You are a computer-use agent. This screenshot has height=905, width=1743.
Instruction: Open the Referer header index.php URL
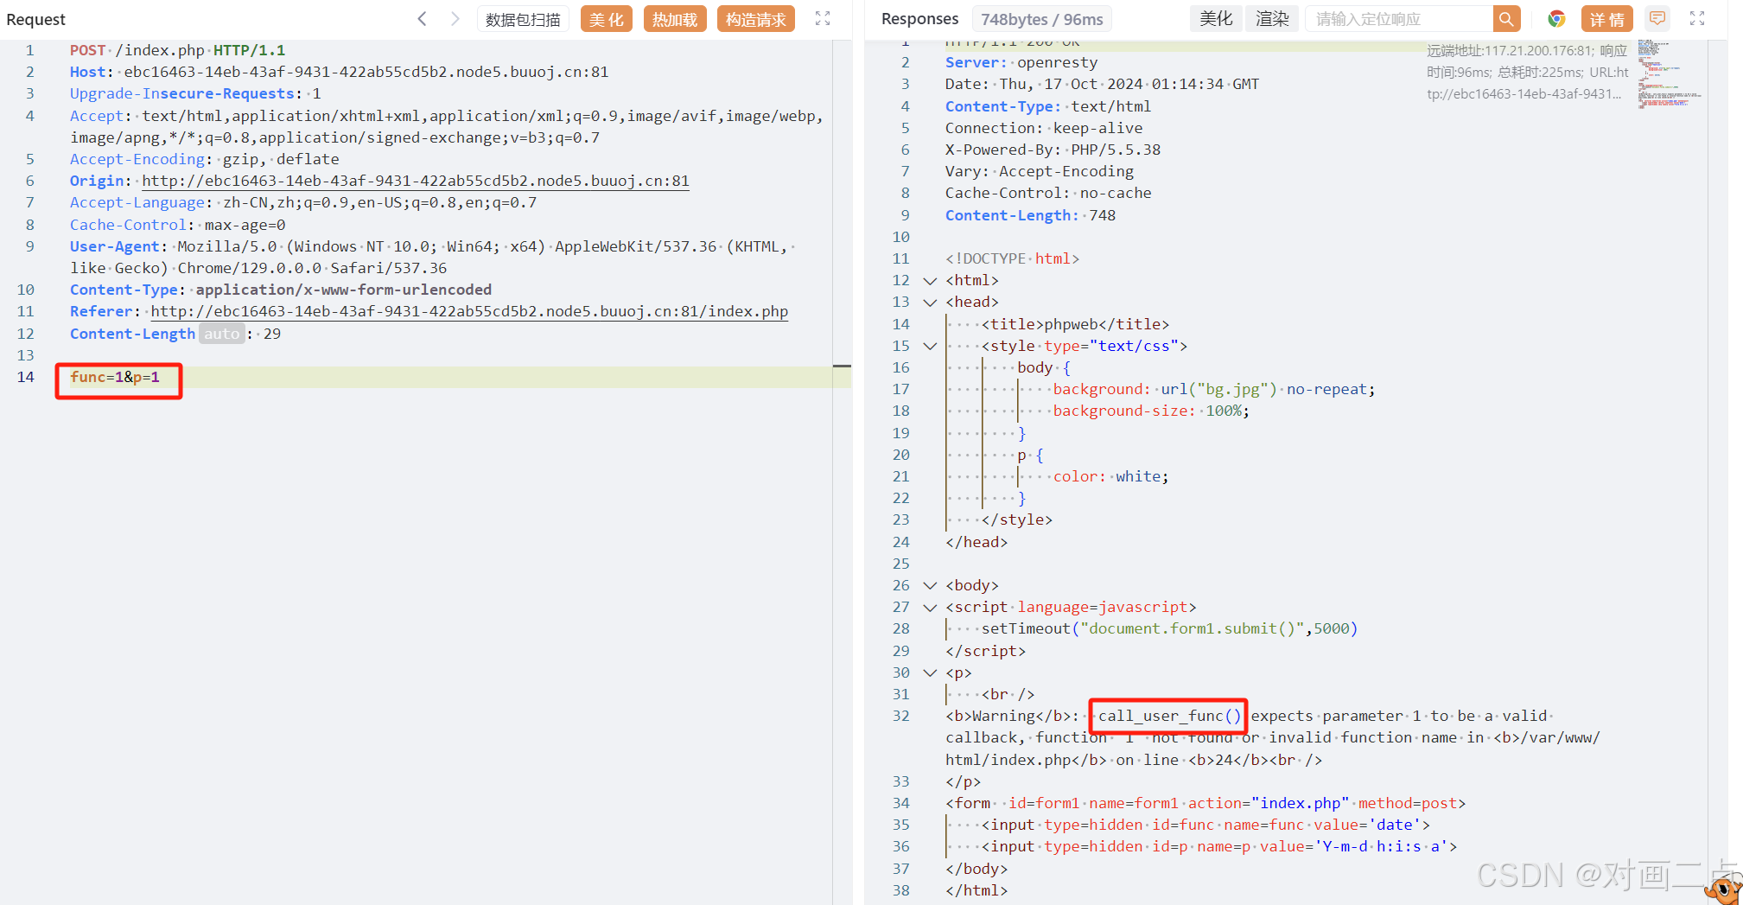tap(469, 311)
